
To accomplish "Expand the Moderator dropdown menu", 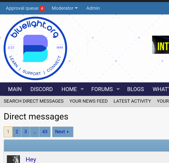I will click(x=65, y=8).
